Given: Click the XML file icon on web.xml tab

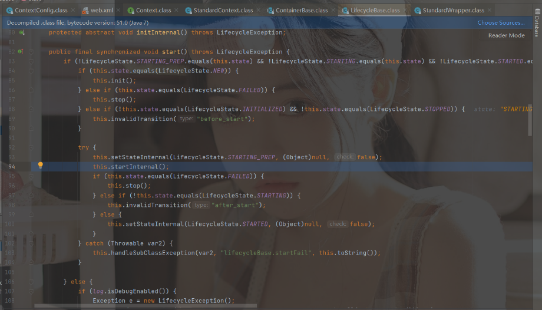Looking at the screenshot, I should [x=85, y=11].
